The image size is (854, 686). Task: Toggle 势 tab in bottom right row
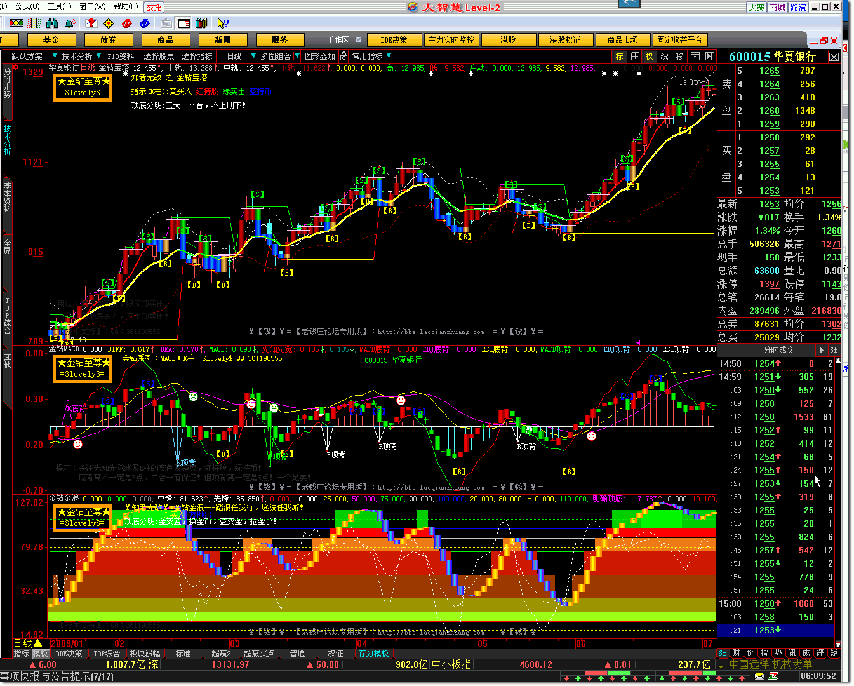tap(778, 653)
